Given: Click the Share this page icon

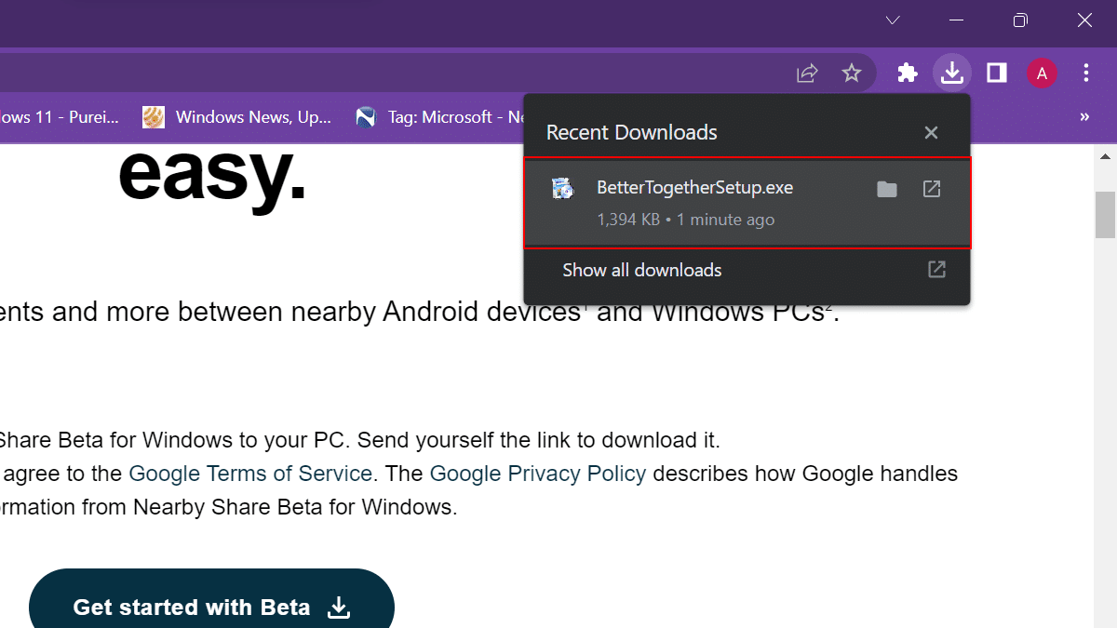Looking at the screenshot, I should (807, 73).
